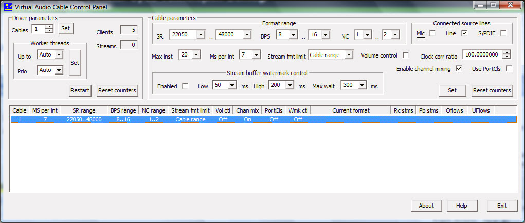Click the UFlows column header
Screen dimensions: 525x223
[481, 110]
